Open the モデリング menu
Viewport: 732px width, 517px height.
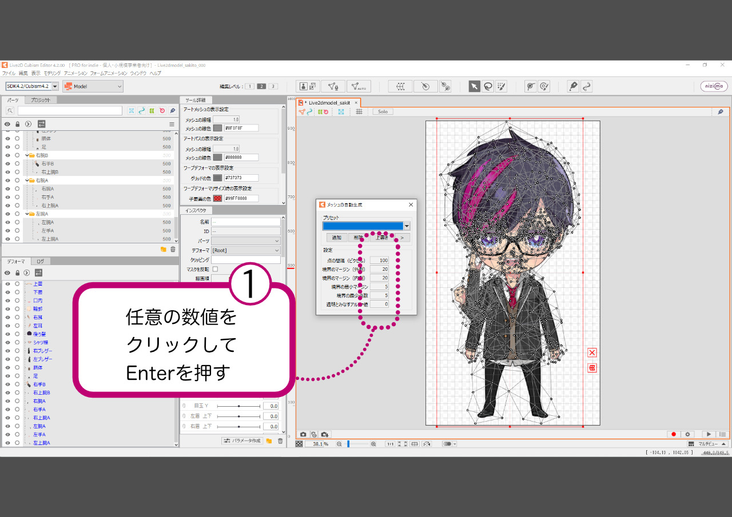coord(52,73)
